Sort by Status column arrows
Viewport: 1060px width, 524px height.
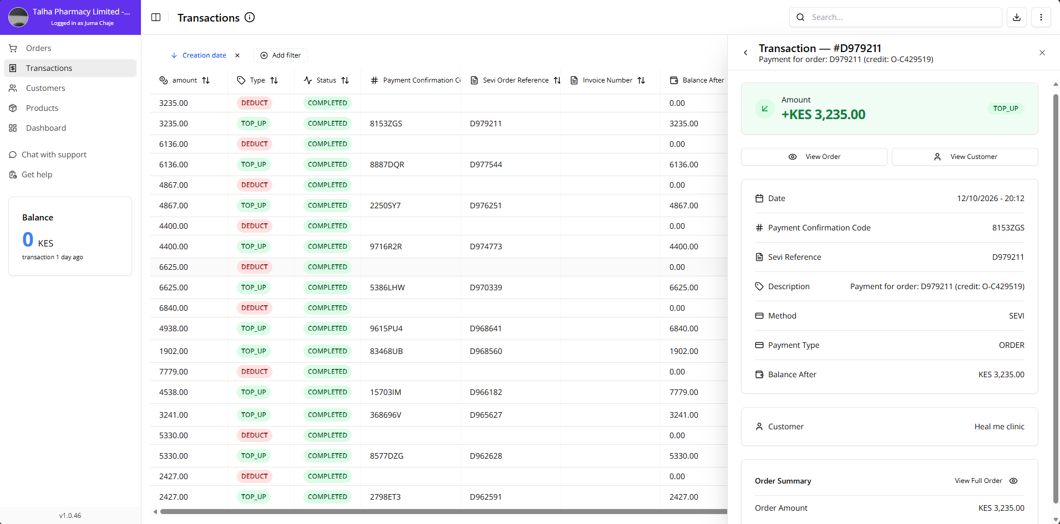(345, 80)
